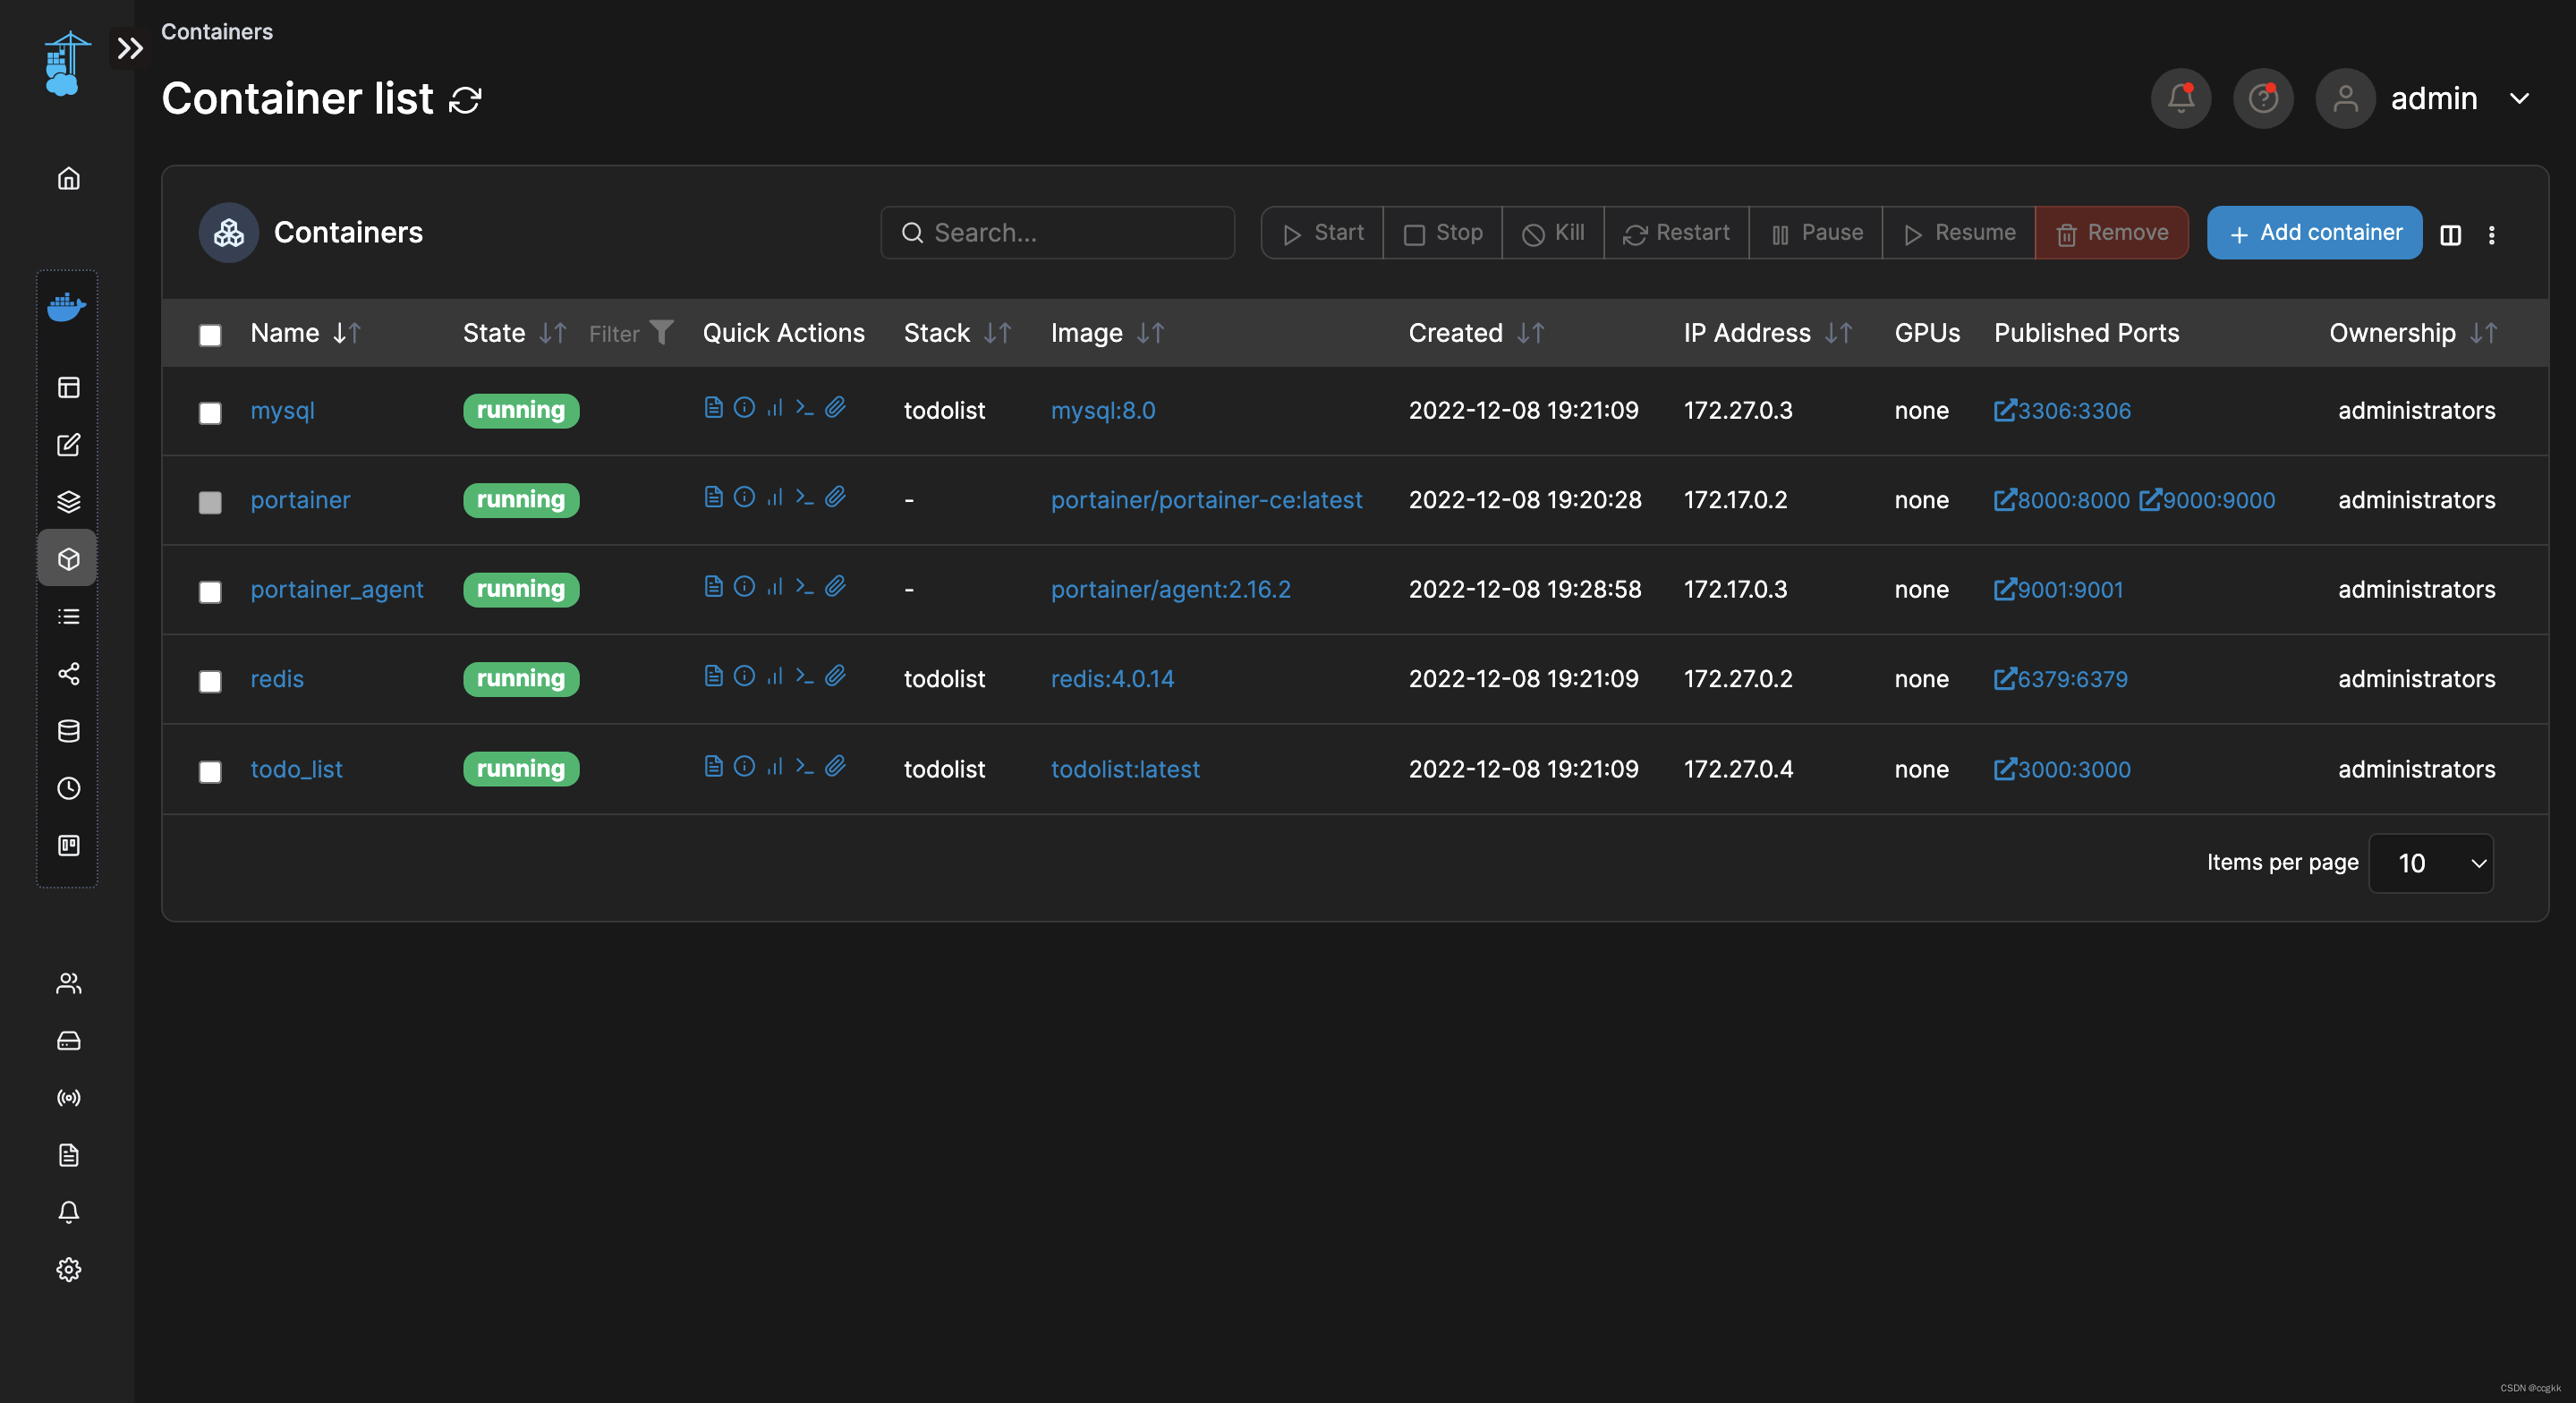Click the red Remove button

click(2111, 233)
